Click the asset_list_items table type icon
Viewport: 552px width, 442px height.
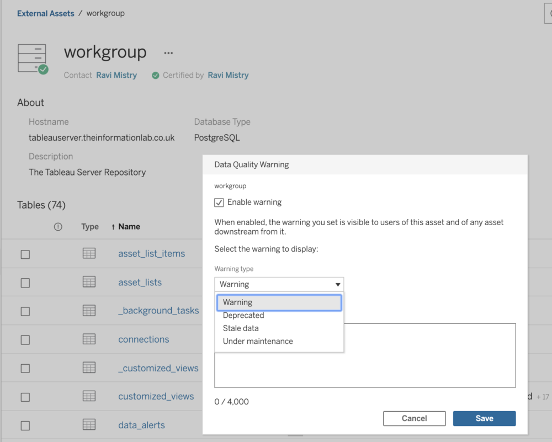[89, 253]
